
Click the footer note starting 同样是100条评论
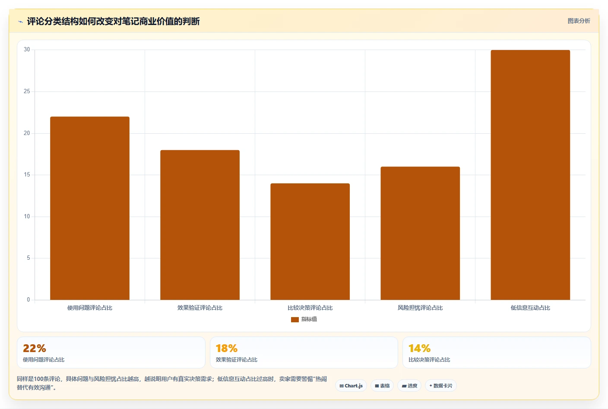pyautogui.click(x=172, y=383)
